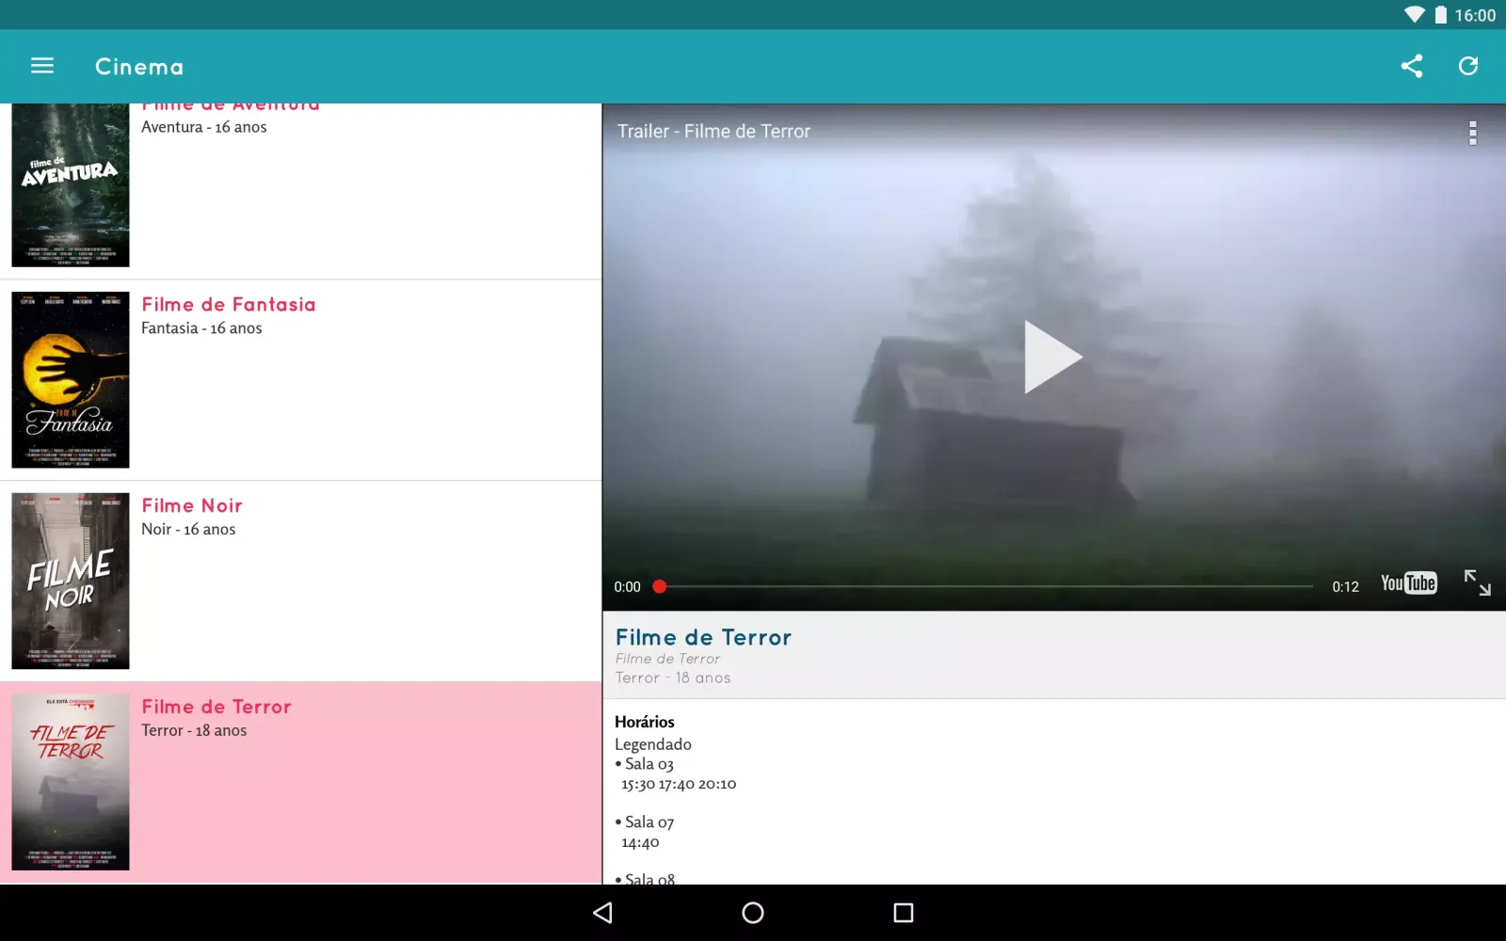The image size is (1506, 941).
Task: Click the Filme de Terror title link
Action: click(216, 707)
